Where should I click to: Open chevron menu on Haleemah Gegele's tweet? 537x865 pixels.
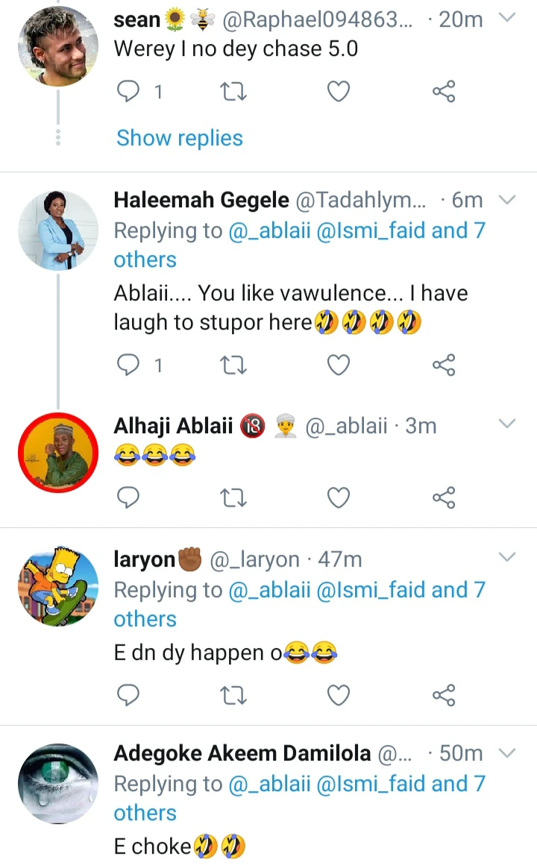pos(507,200)
